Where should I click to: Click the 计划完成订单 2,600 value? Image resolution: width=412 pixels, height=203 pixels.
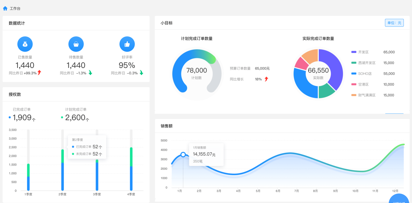point(77,118)
